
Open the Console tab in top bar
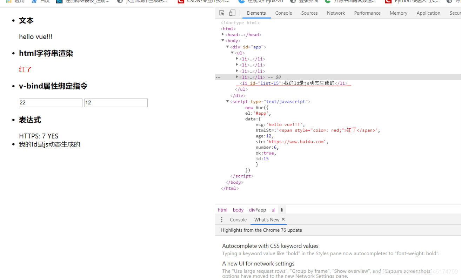point(283,13)
